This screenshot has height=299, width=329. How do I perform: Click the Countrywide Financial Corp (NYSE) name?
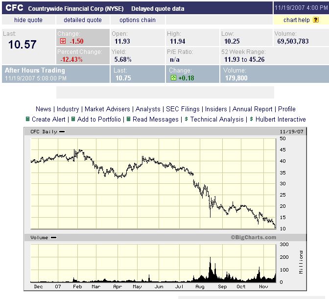76,9
